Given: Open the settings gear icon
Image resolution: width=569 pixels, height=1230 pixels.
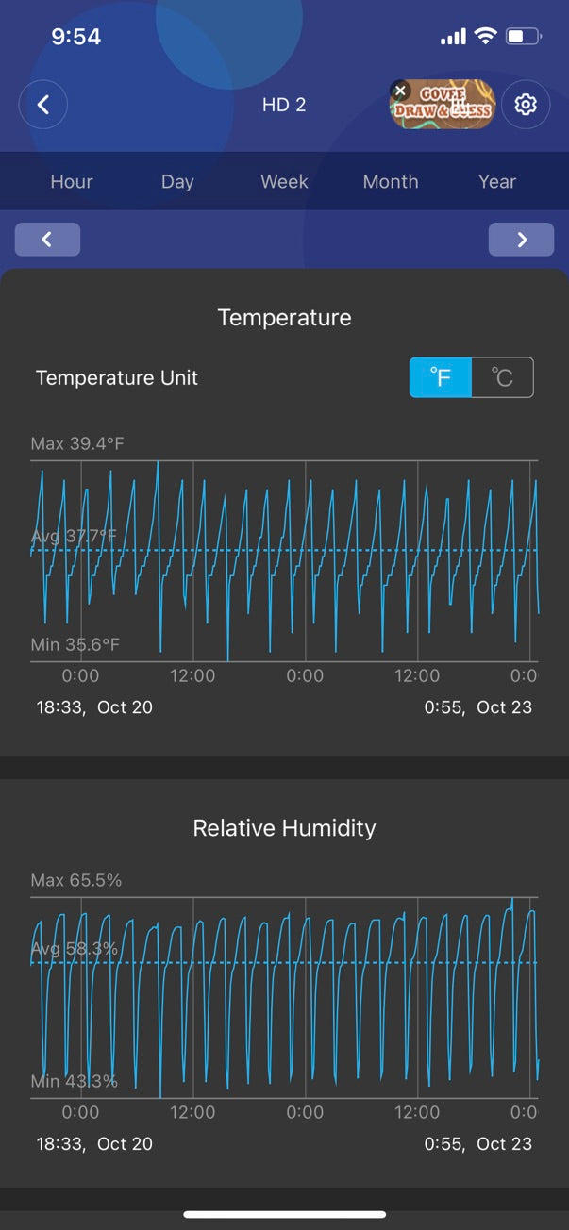Looking at the screenshot, I should click(x=526, y=105).
